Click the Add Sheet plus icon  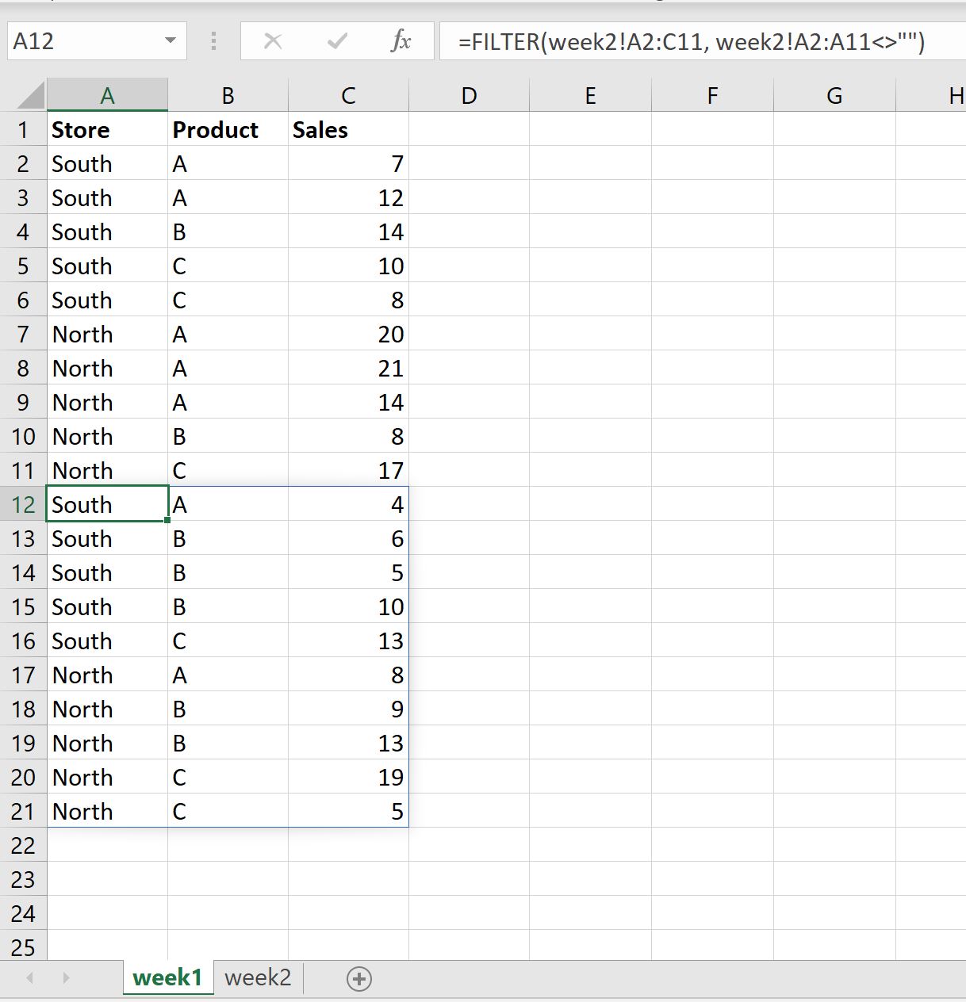coord(358,978)
